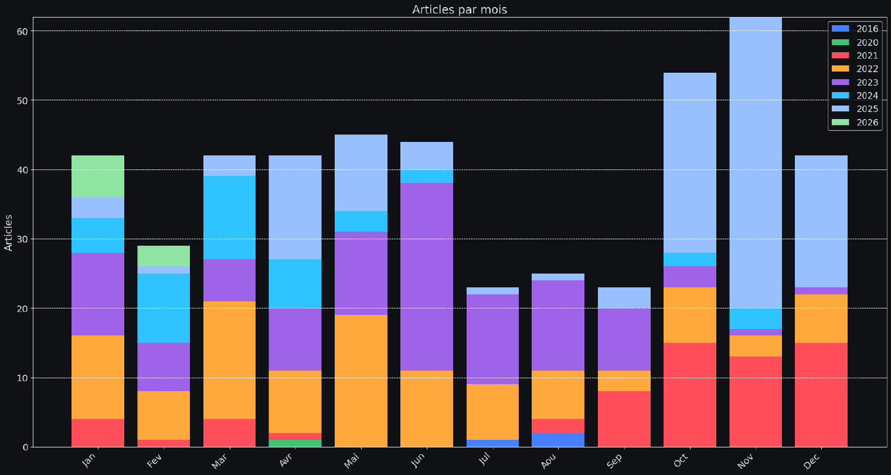Image resolution: width=891 pixels, height=475 pixels.
Task: Select the red 2021 segment in Dec bar
Action: (821, 395)
